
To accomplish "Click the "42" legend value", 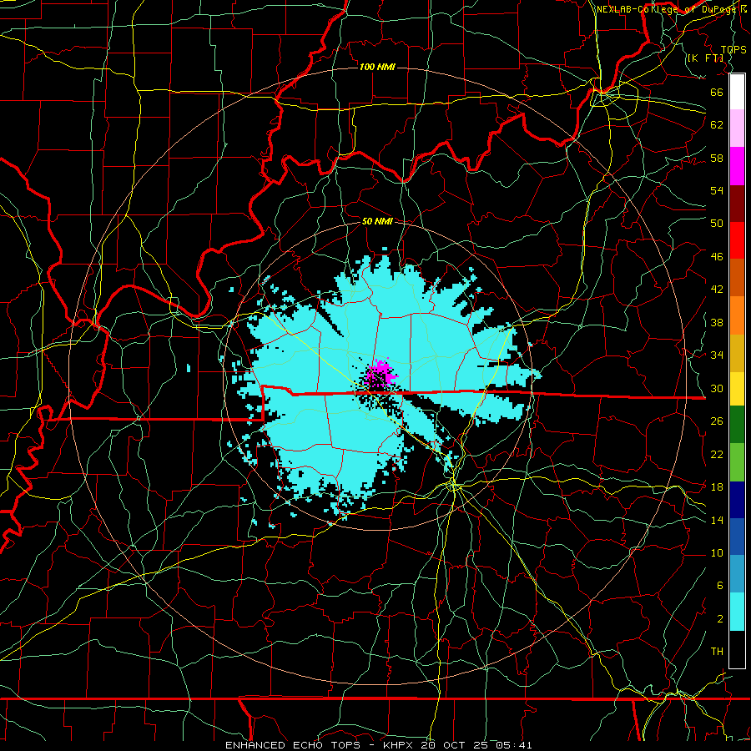I will [x=717, y=290].
